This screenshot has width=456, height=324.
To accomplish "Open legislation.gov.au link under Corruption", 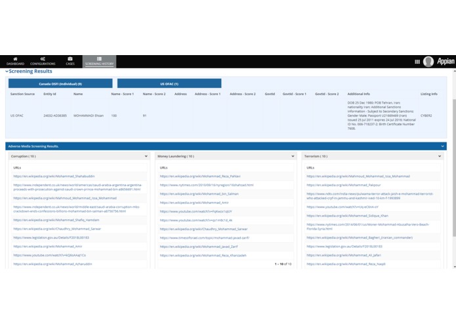I will [51, 237].
